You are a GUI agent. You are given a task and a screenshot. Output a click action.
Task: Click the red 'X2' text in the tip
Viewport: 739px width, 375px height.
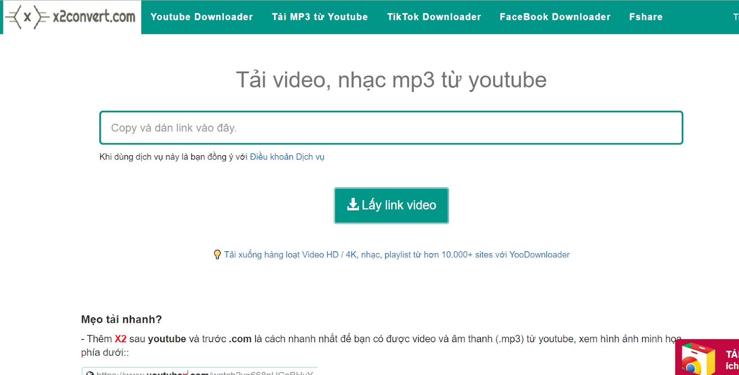(121, 339)
